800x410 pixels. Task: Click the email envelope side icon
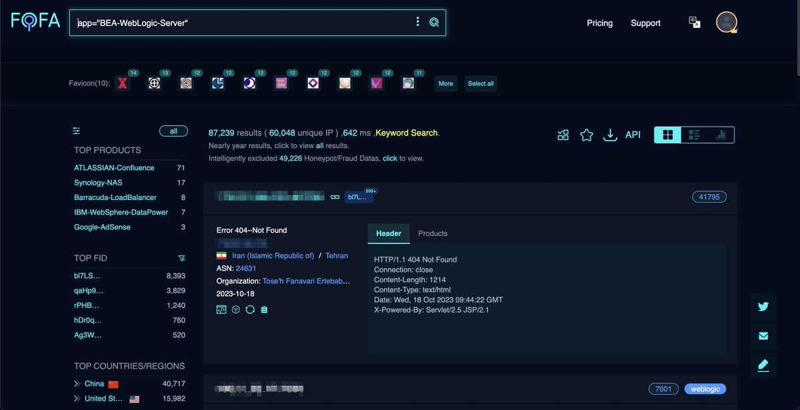(x=763, y=336)
